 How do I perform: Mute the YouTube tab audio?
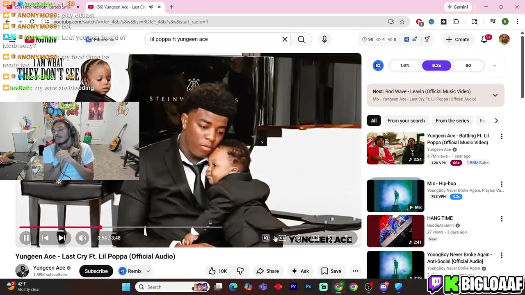click(x=151, y=7)
